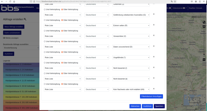Click the overview minimap thumbnail
Screen dimensions: 207x111
click(193, 100)
